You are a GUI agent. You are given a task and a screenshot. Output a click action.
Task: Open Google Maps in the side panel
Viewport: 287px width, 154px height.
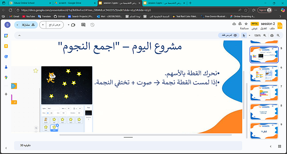tap(6, 78)
